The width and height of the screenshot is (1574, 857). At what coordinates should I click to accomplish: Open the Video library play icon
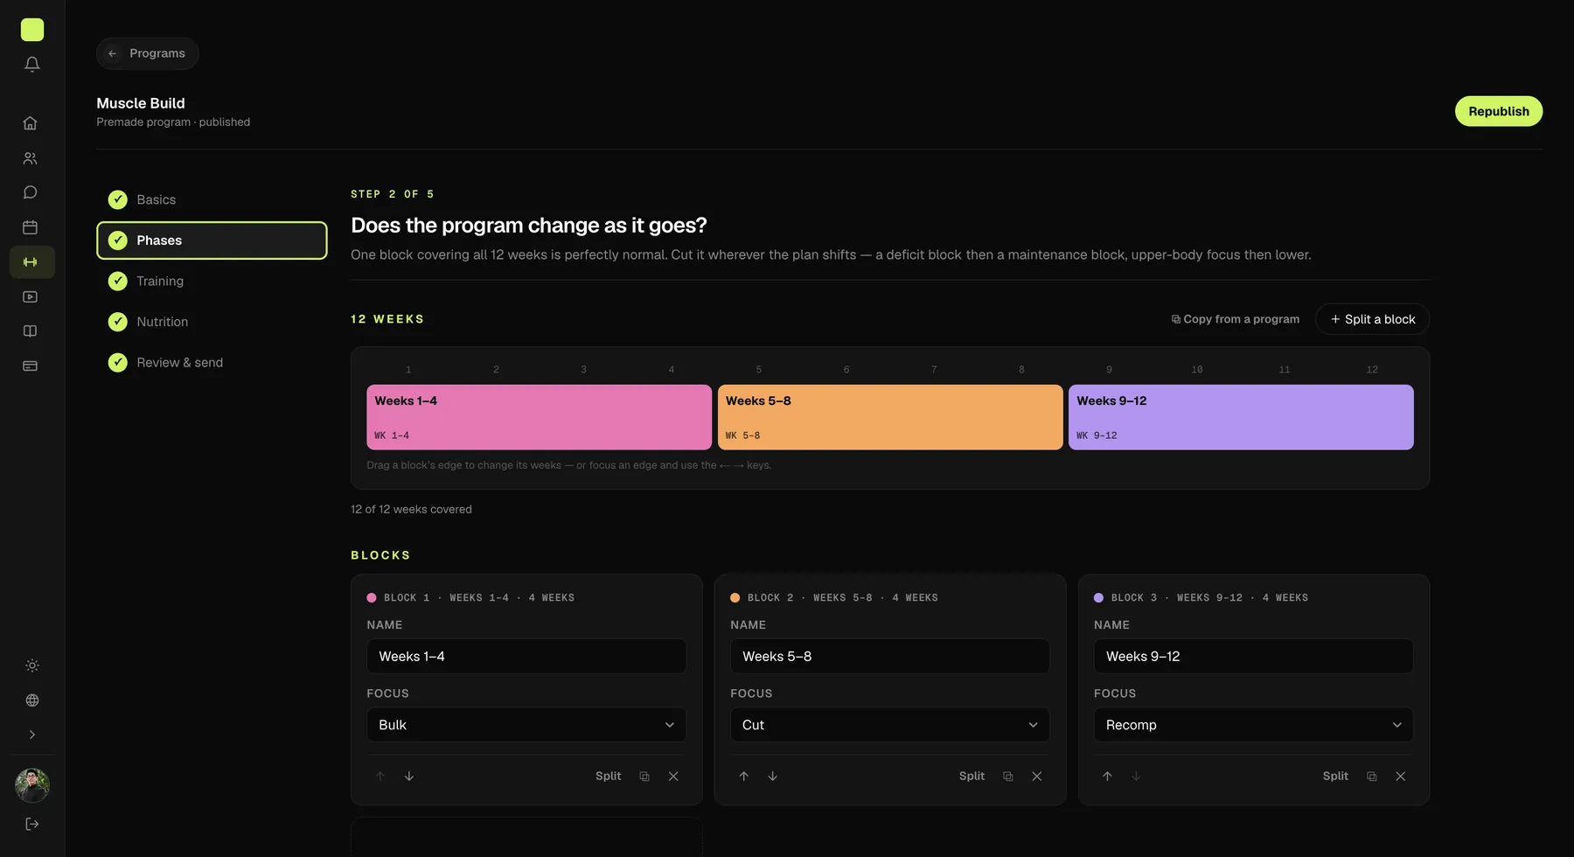click(x=31, y=296)
